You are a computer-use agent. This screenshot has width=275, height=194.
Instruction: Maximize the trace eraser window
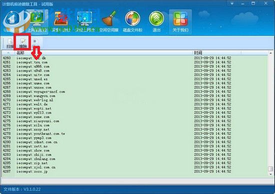coord(253,3)
